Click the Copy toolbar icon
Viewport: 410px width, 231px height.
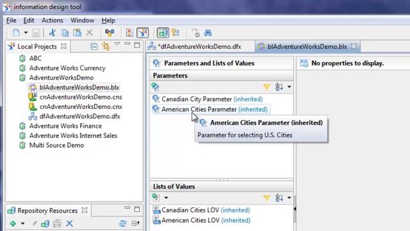tap(65, 33)
